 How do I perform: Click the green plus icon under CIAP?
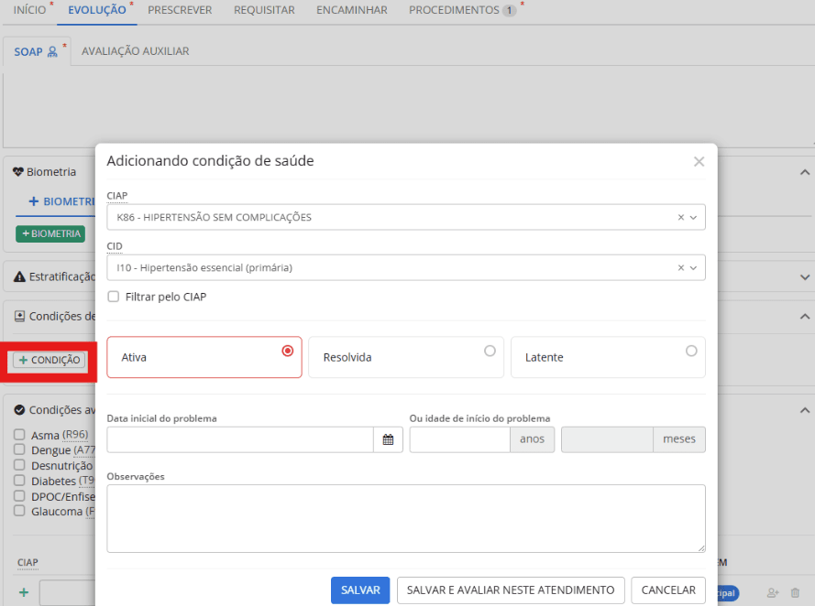coord(24,593)
